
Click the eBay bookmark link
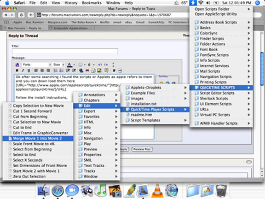click(x=128, y=22)
